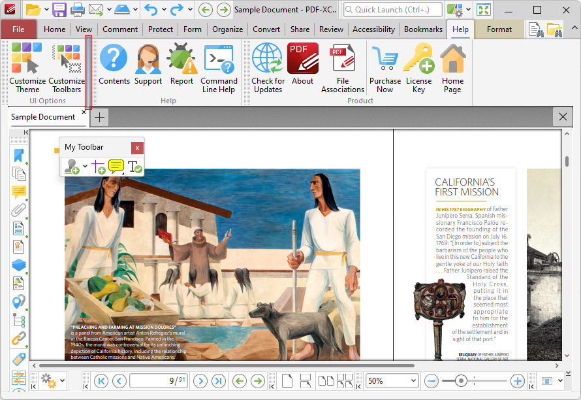Viewport: 581px width, 400px height.
Task: Expand the Open folder dropdown arrow
Action: [47, 9]
